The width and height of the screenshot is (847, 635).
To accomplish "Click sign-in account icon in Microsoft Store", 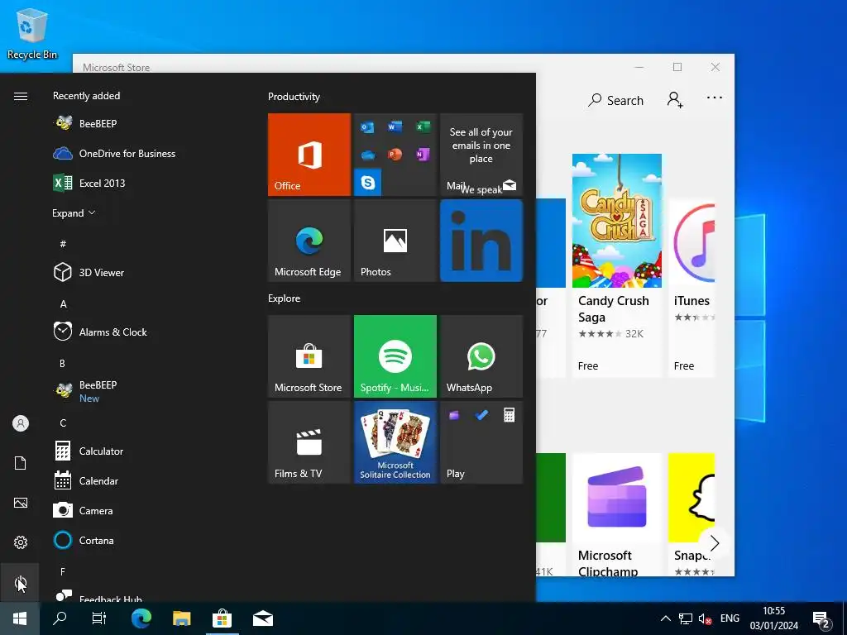I will coord(675,100).
